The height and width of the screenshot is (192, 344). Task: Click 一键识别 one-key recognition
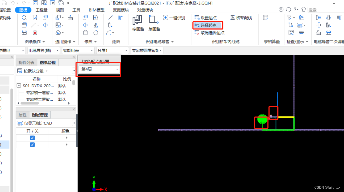click(x=174, y=18)
